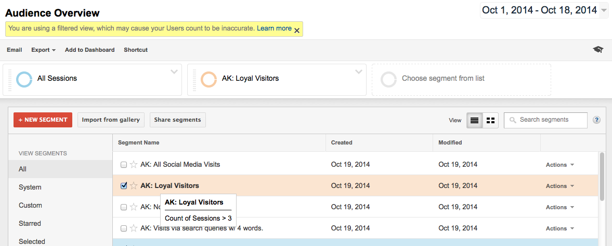Select Custom in the View Segments list
612x246 pixels.
point(30,205)
